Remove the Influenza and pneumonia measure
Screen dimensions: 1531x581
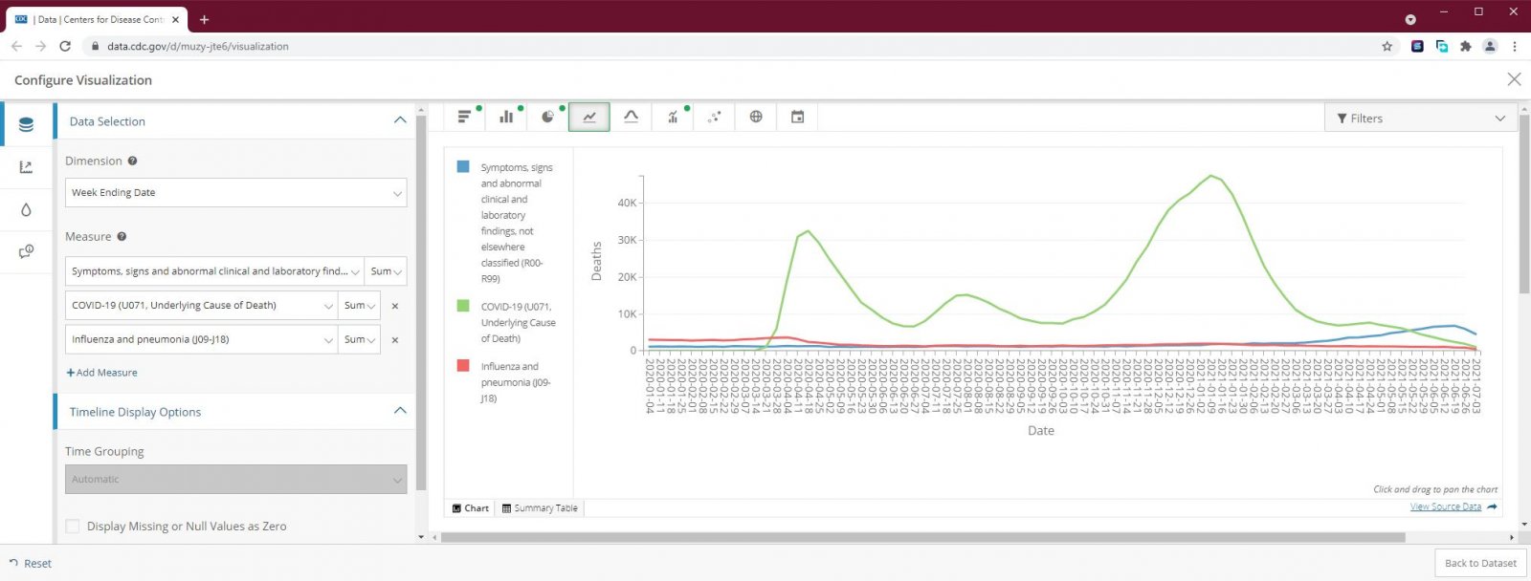pos(395,340)
